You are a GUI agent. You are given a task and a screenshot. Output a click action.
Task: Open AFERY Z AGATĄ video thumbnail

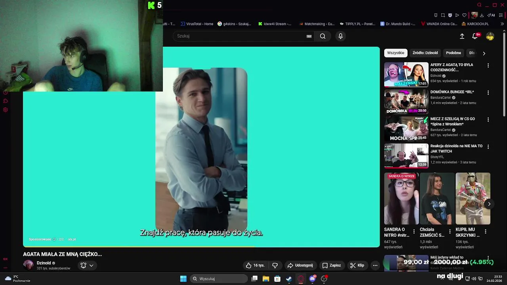(406, 74)
